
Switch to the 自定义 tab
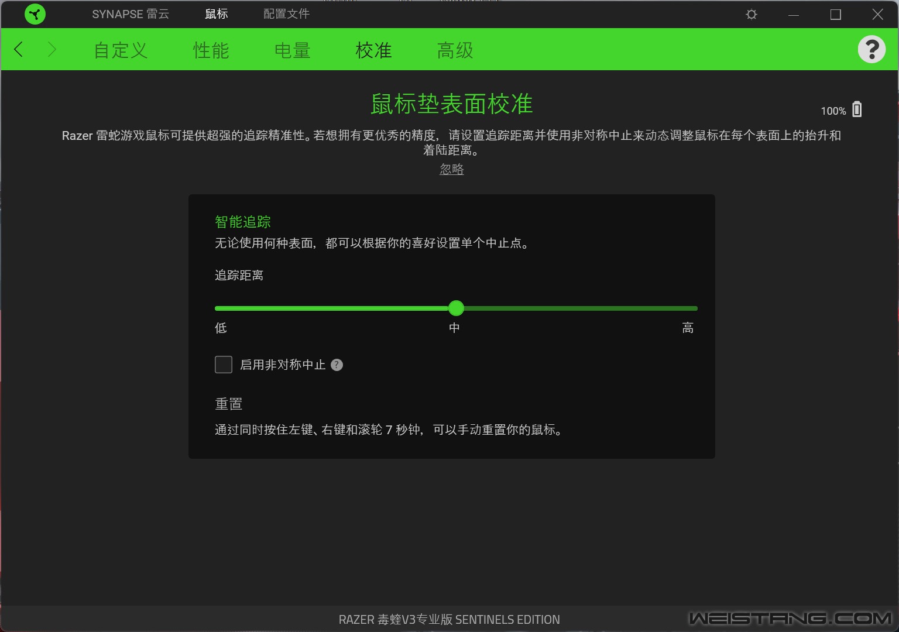(121, 50)
